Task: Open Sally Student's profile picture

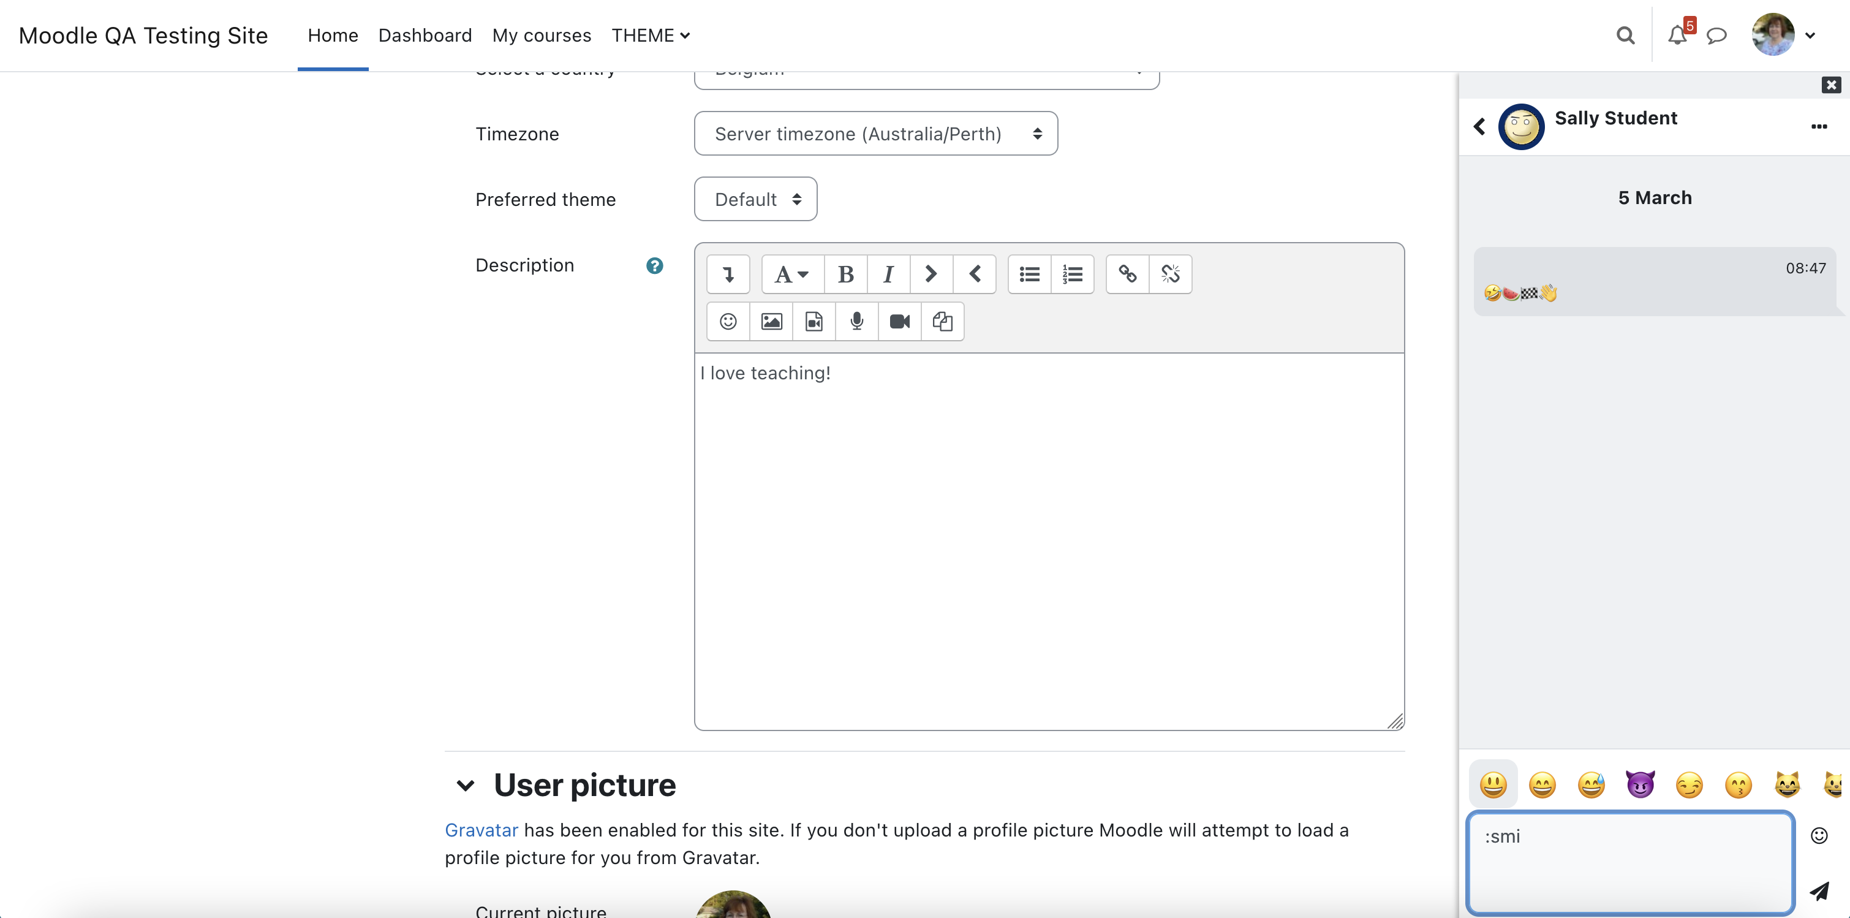Action: click(x=1520, y=127)
